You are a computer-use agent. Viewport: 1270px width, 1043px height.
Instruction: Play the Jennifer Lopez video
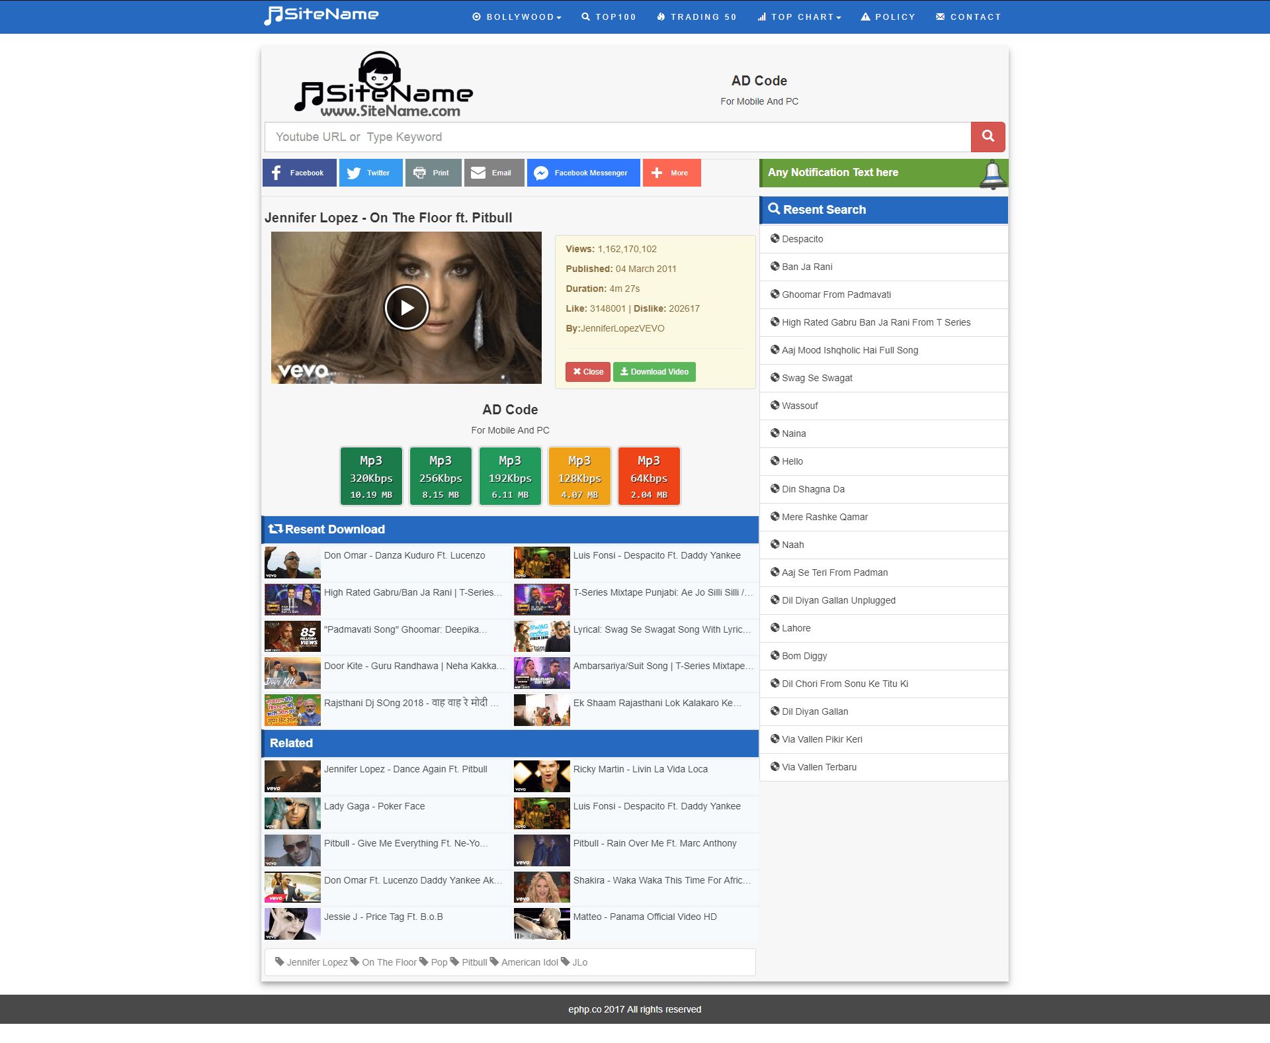tap(406, 308)
